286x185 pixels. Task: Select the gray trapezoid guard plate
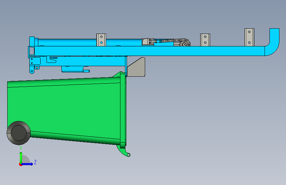pyautogui.click(x=136, y=67)
